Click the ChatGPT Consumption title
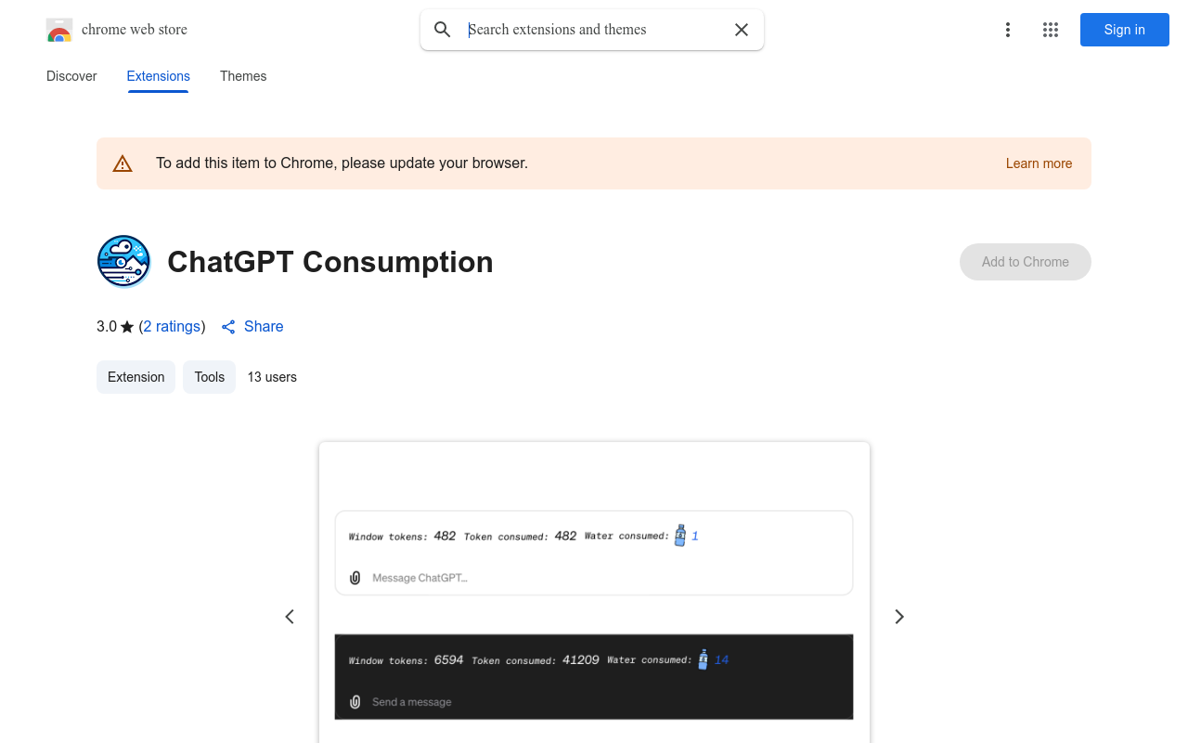The image size is (1188, 743). (330, 262)
